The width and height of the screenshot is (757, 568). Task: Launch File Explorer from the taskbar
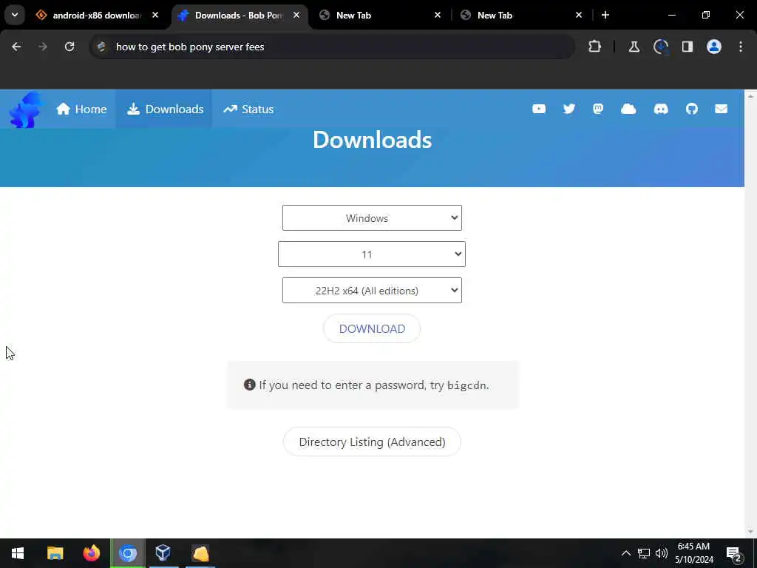pos(55,553)
